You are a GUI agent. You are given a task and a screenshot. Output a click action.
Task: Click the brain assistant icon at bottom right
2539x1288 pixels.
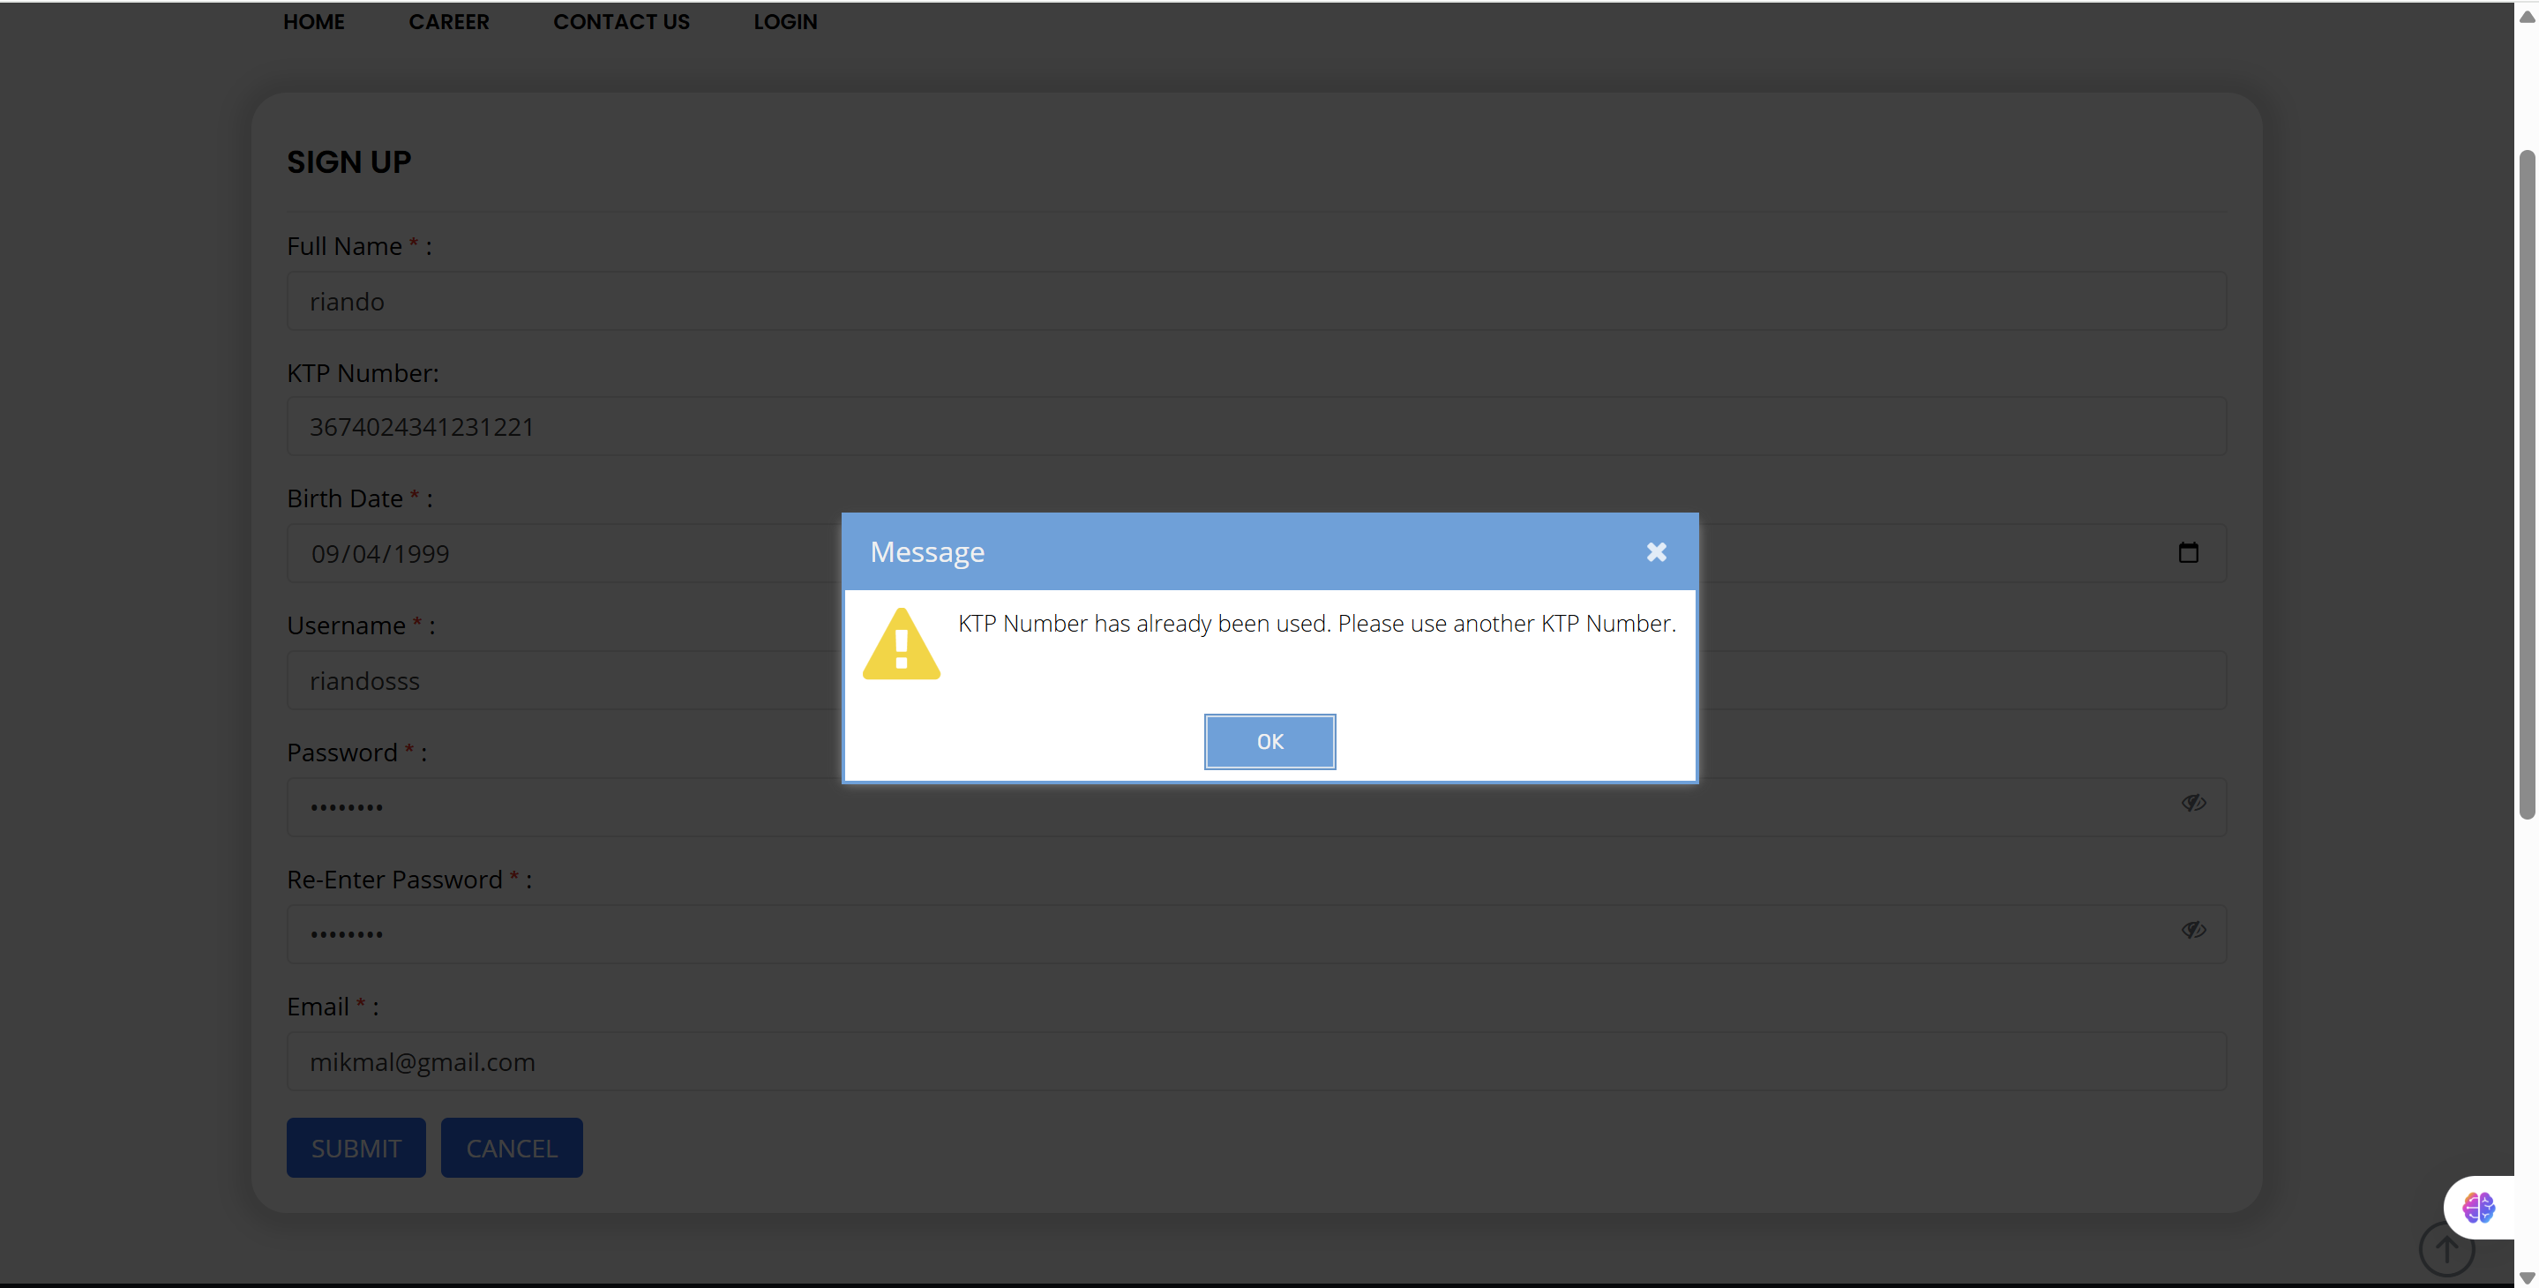pyautogui.click(x=2478, y=1207)
